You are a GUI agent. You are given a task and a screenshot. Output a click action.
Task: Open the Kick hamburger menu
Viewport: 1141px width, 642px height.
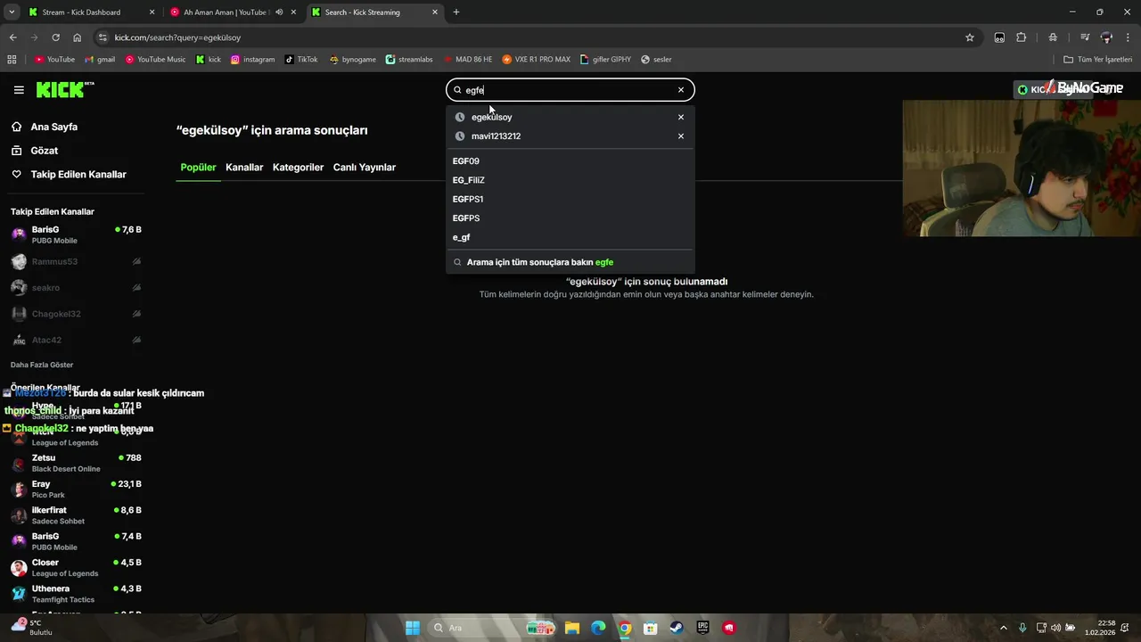coord(19,90)
